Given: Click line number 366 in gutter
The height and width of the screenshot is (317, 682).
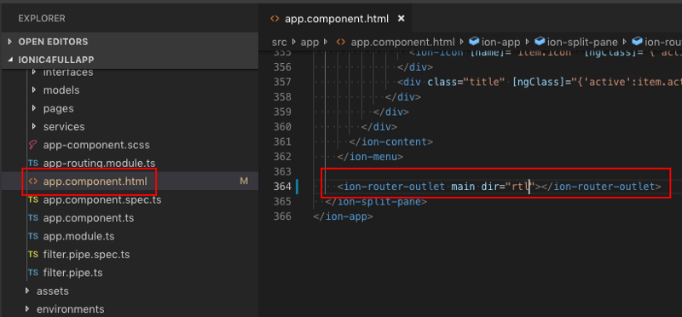Looking at the screenshot, I should 282,216.
